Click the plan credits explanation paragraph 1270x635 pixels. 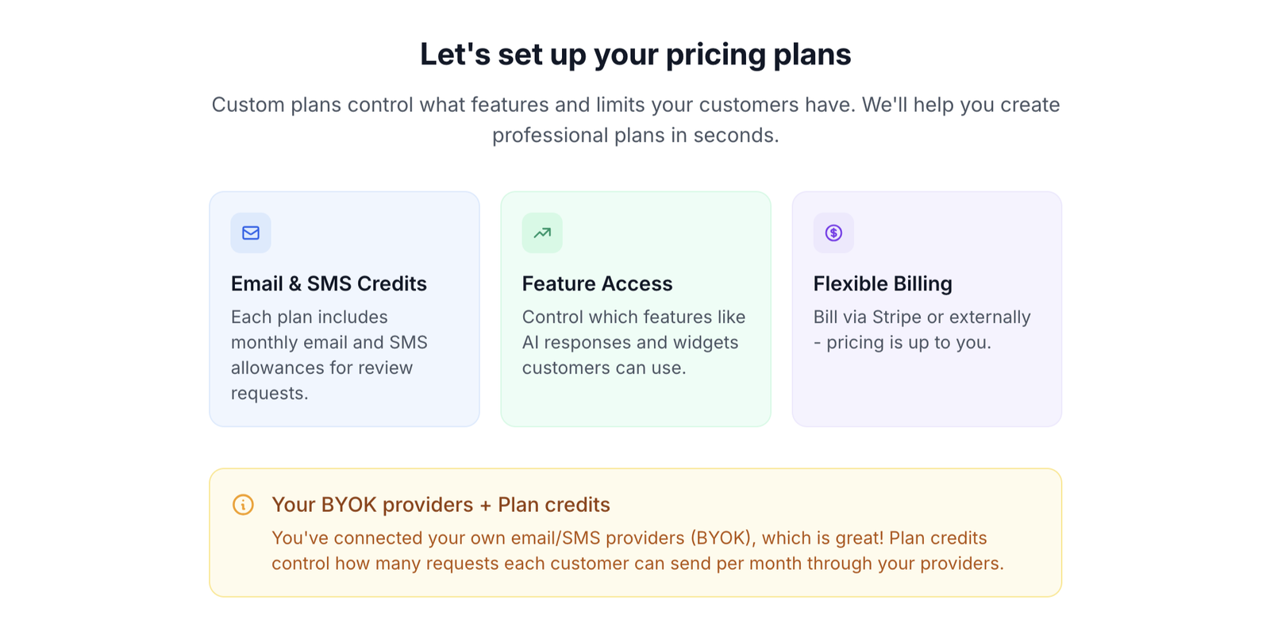pyautogui.click(x=637, y=551)
